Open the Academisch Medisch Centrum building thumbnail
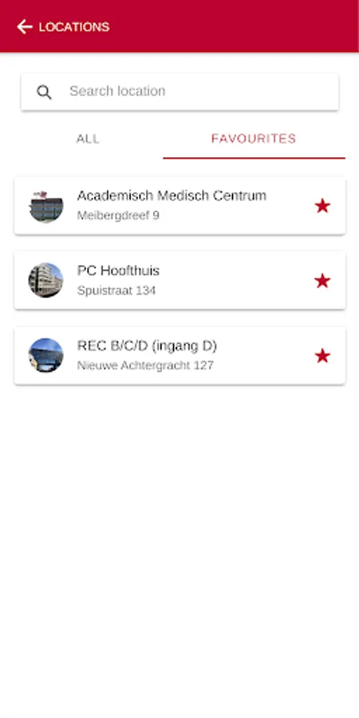 45,206
